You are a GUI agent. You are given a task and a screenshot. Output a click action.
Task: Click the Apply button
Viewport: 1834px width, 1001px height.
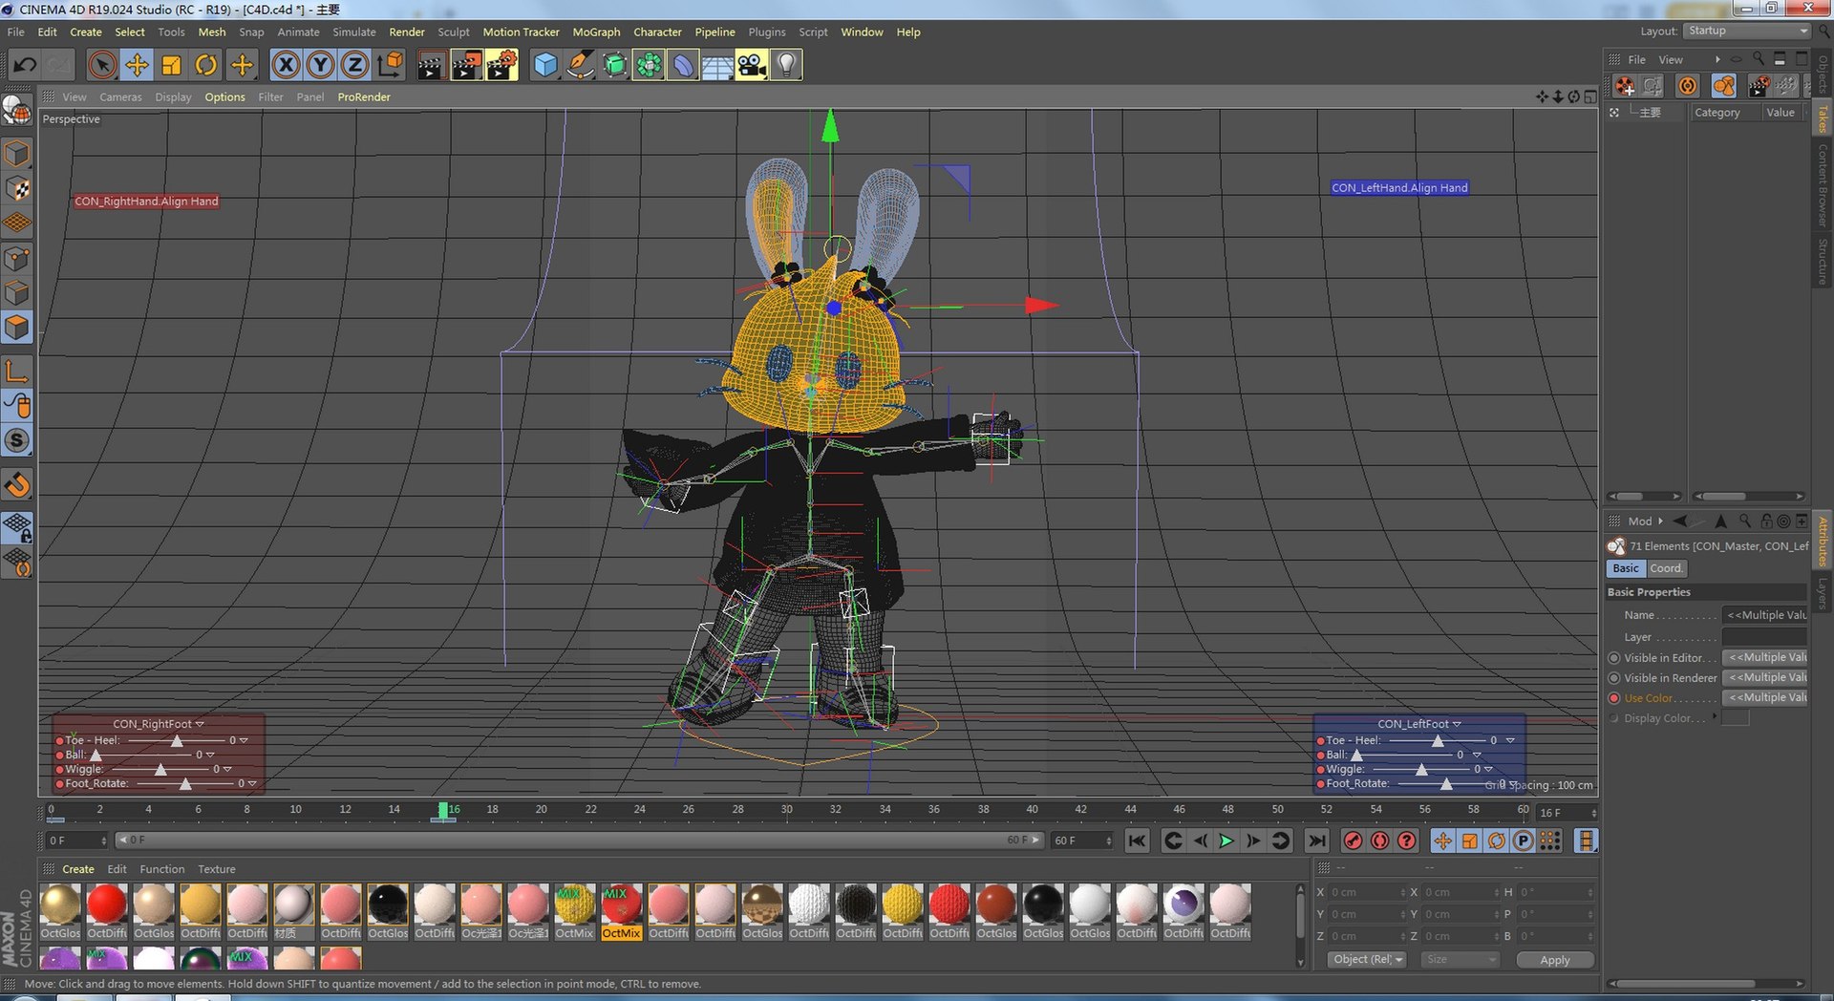coord(1554,960)
